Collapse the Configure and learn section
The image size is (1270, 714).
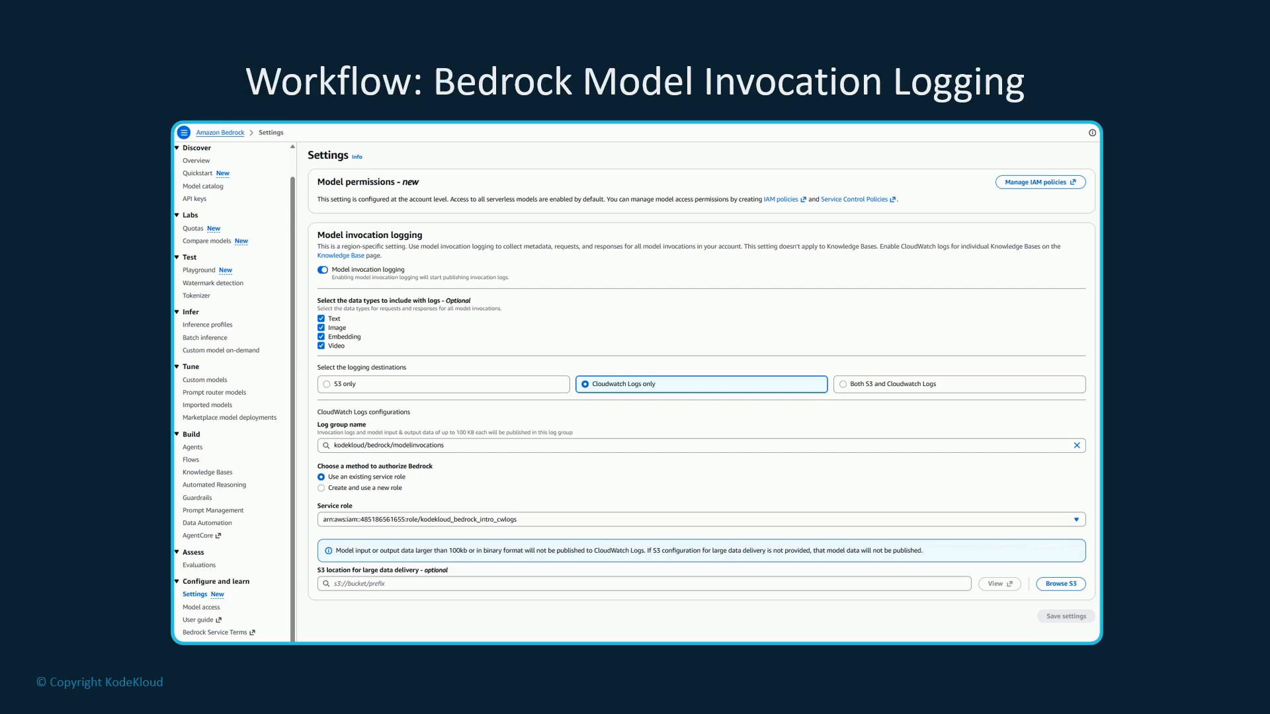tap(177, 582)
